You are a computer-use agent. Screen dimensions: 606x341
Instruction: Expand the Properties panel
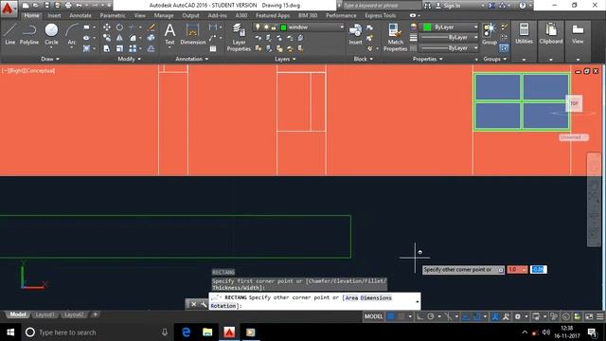[427, 59]
